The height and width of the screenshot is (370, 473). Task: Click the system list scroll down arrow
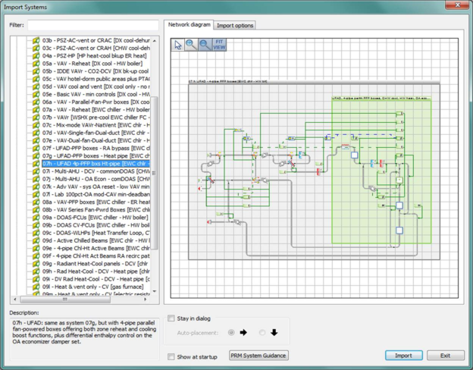[155, 291]
